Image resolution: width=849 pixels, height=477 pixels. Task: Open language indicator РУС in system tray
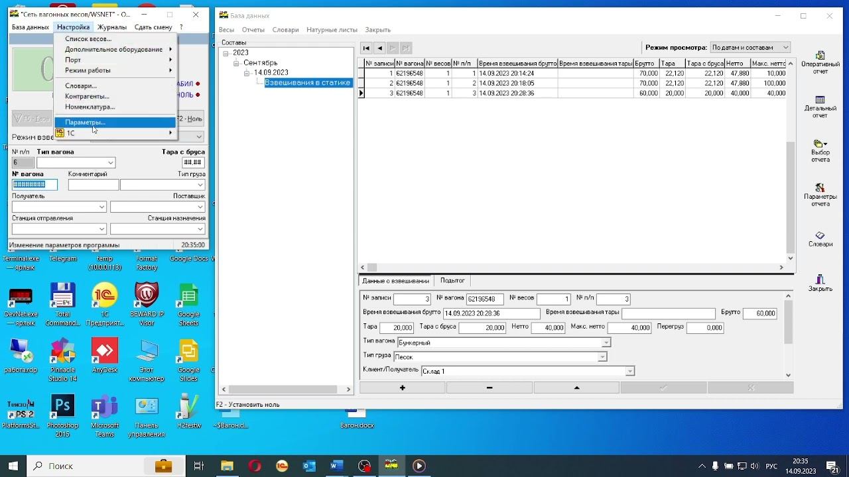pyautogui.click(x=771, y=466)
